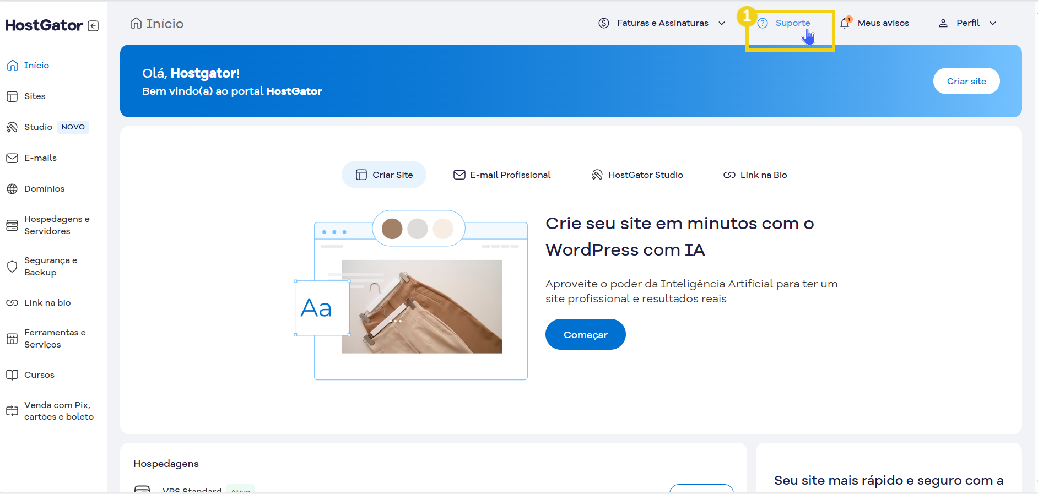This screenshot has width=1038, height=494.
Task: Click the HostGator logo
Action: (44, 25)
